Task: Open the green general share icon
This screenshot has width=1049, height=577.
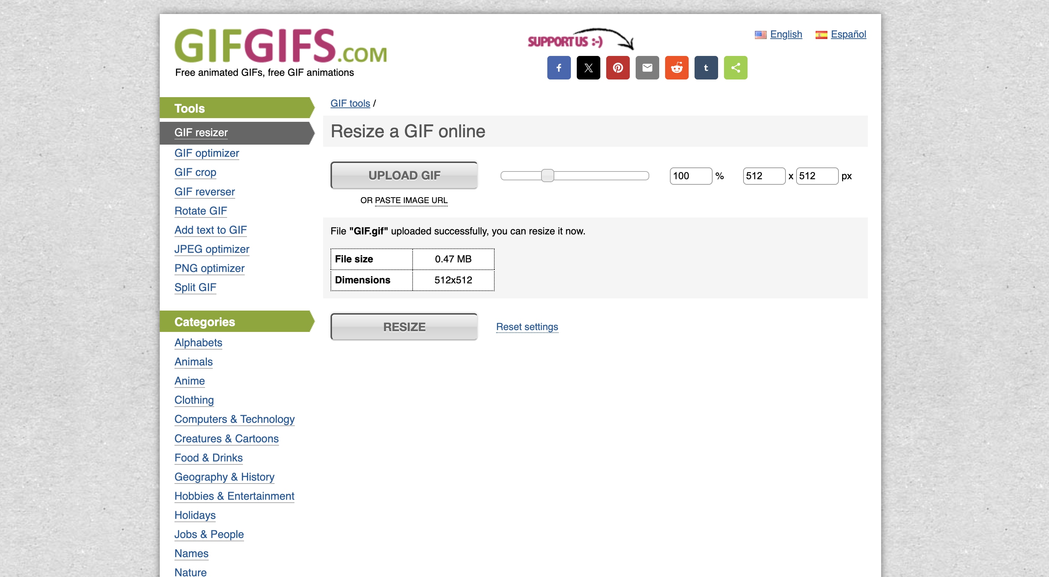Action: click(735, 68)
